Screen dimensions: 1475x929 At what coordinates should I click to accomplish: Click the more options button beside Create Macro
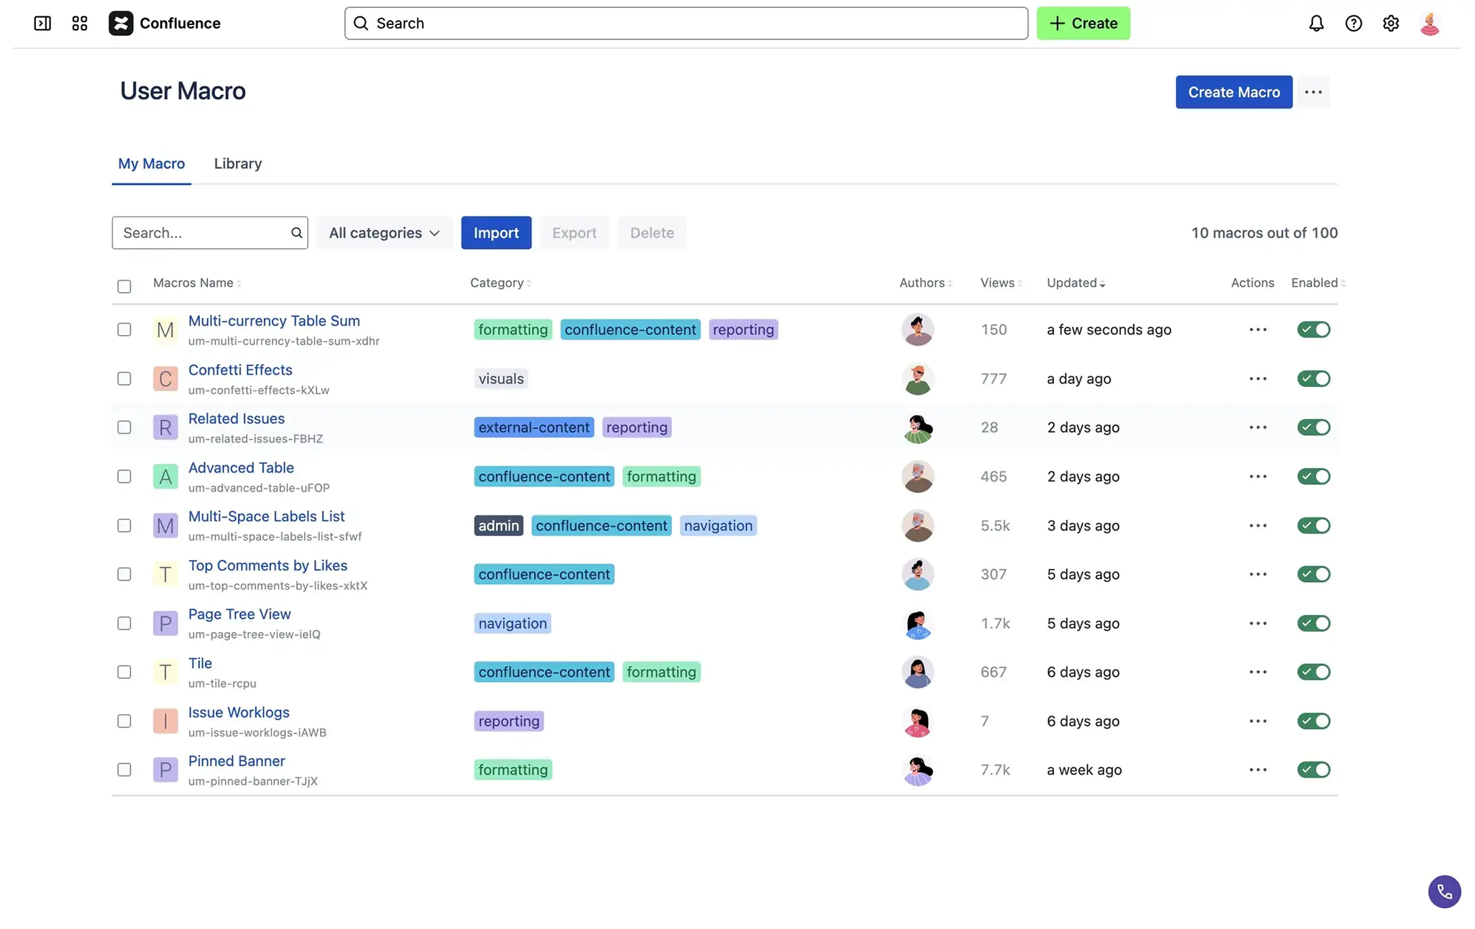click(x=1313, y=92)
